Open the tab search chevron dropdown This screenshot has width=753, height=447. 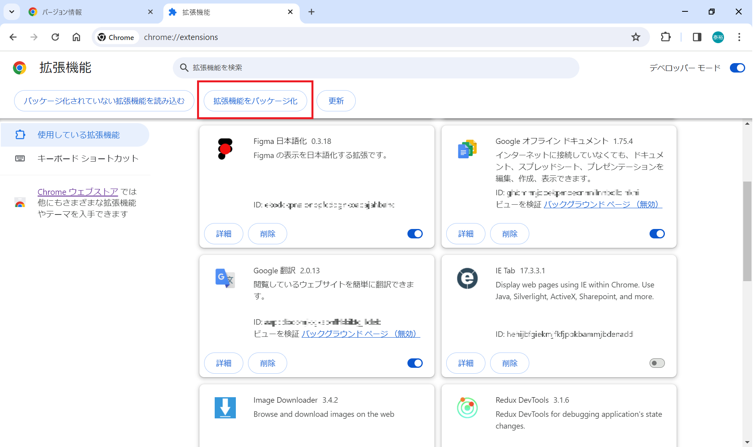(12, 12)
